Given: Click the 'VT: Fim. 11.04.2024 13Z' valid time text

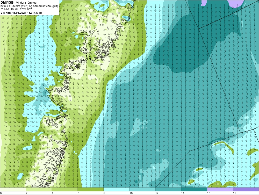Looking at the screenshot, I should (x=16, y=13).
